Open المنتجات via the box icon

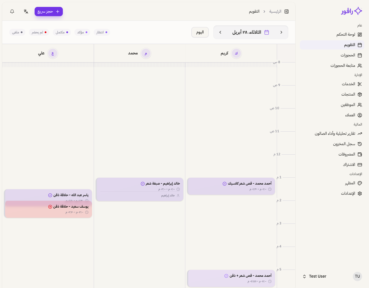pos(360,94)
